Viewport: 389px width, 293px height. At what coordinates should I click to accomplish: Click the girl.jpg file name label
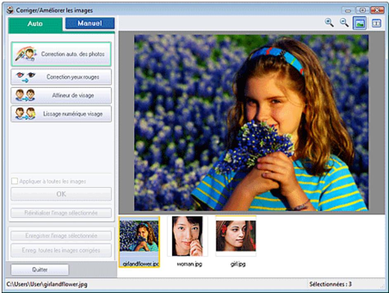tap(238, 264)
